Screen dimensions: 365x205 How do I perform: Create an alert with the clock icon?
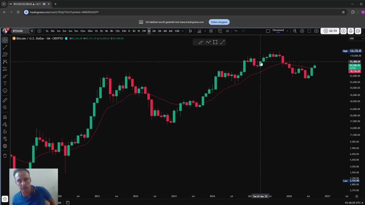(x=220, y=31)
